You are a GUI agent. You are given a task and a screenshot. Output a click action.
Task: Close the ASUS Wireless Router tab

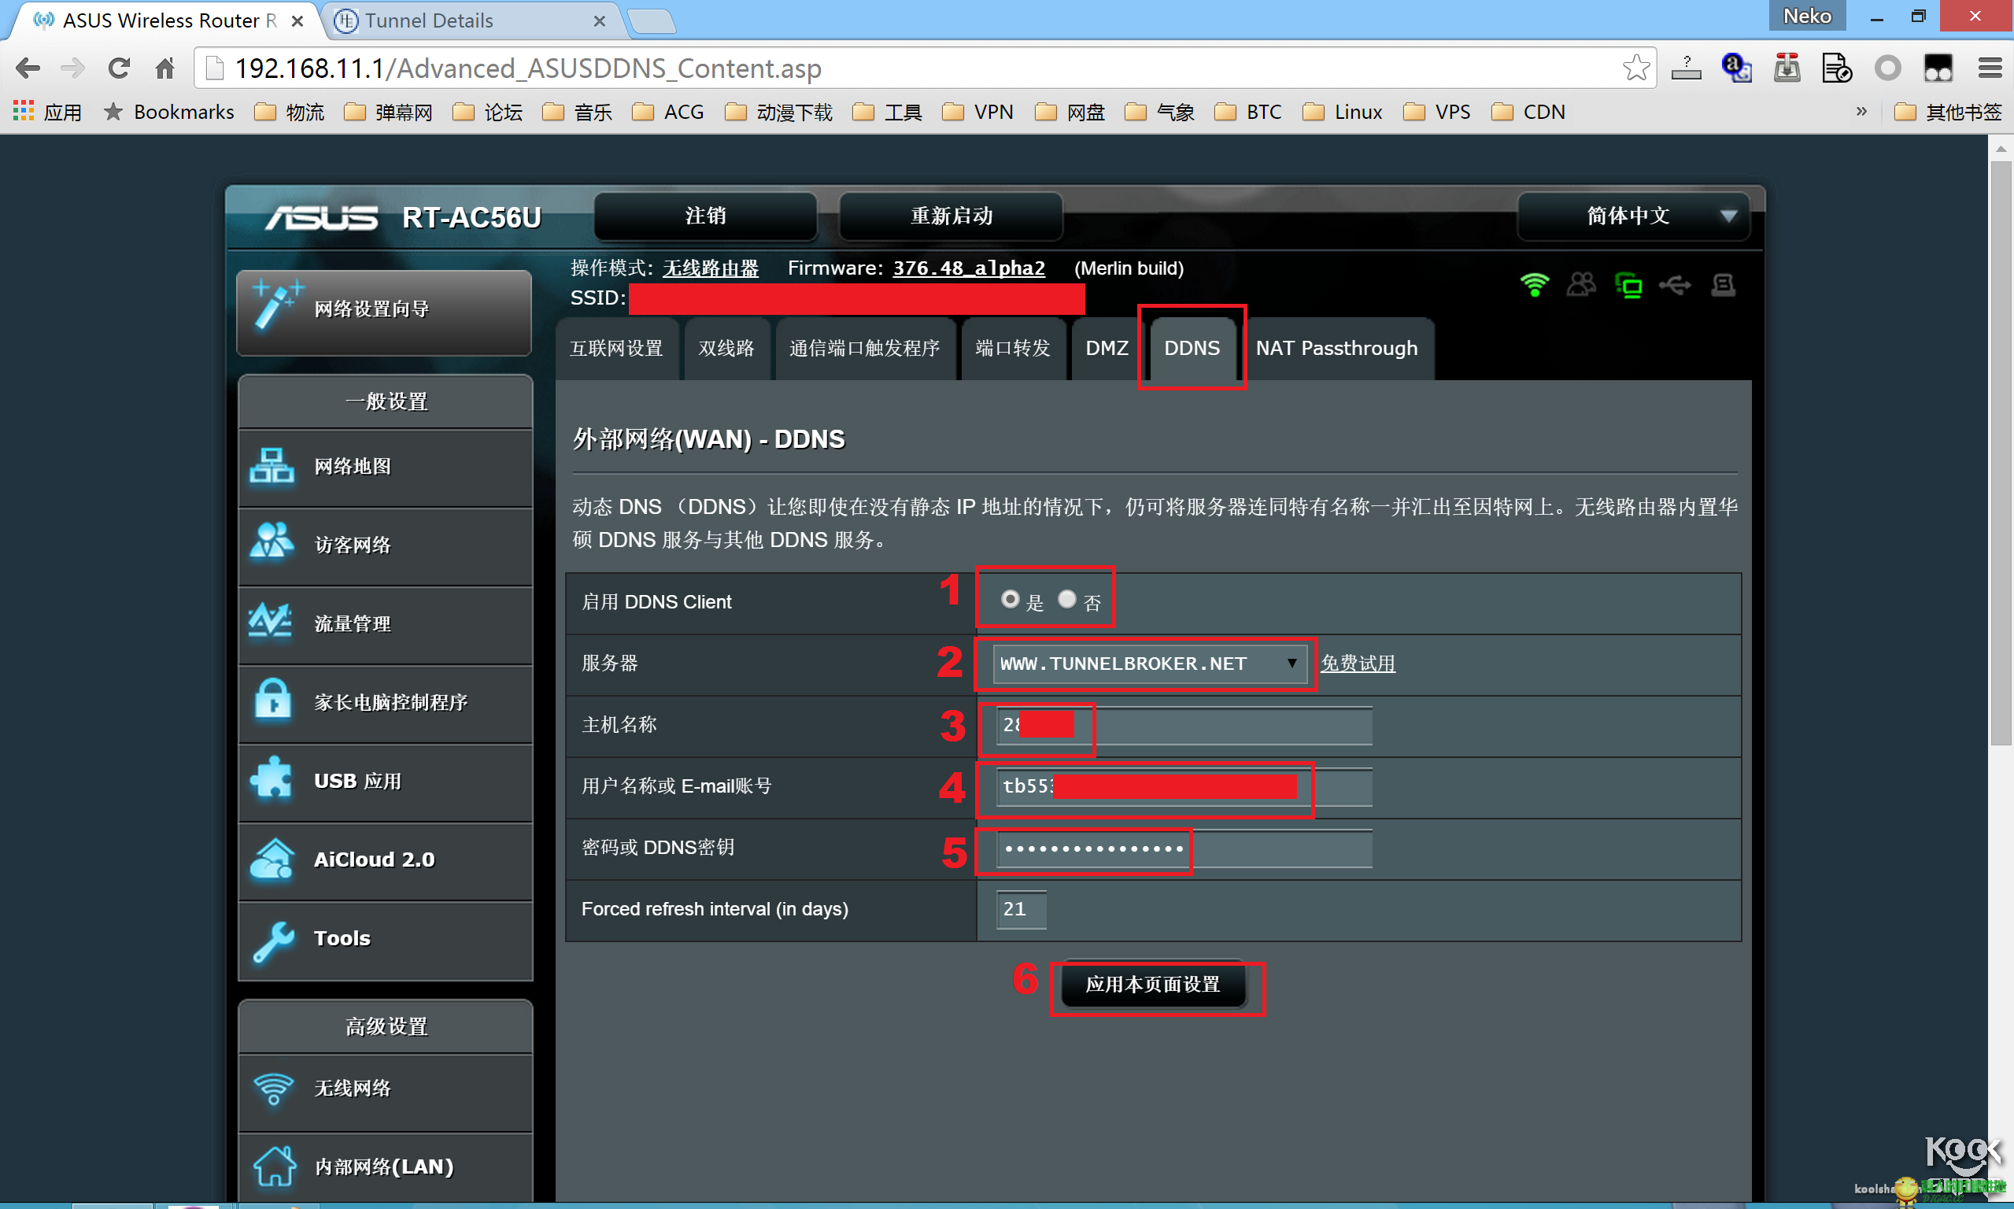[297, 21]
